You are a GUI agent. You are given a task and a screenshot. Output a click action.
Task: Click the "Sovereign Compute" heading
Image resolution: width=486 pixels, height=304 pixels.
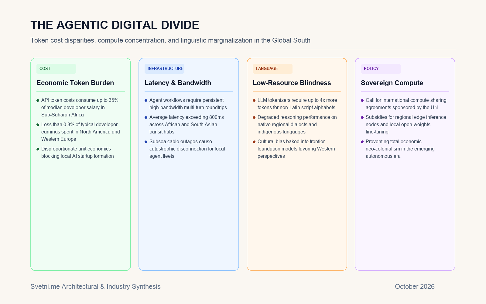point(392,83)
